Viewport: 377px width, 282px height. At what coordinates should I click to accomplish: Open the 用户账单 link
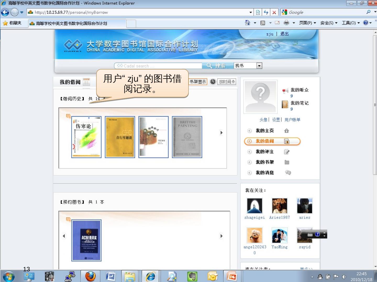point(292,120)
